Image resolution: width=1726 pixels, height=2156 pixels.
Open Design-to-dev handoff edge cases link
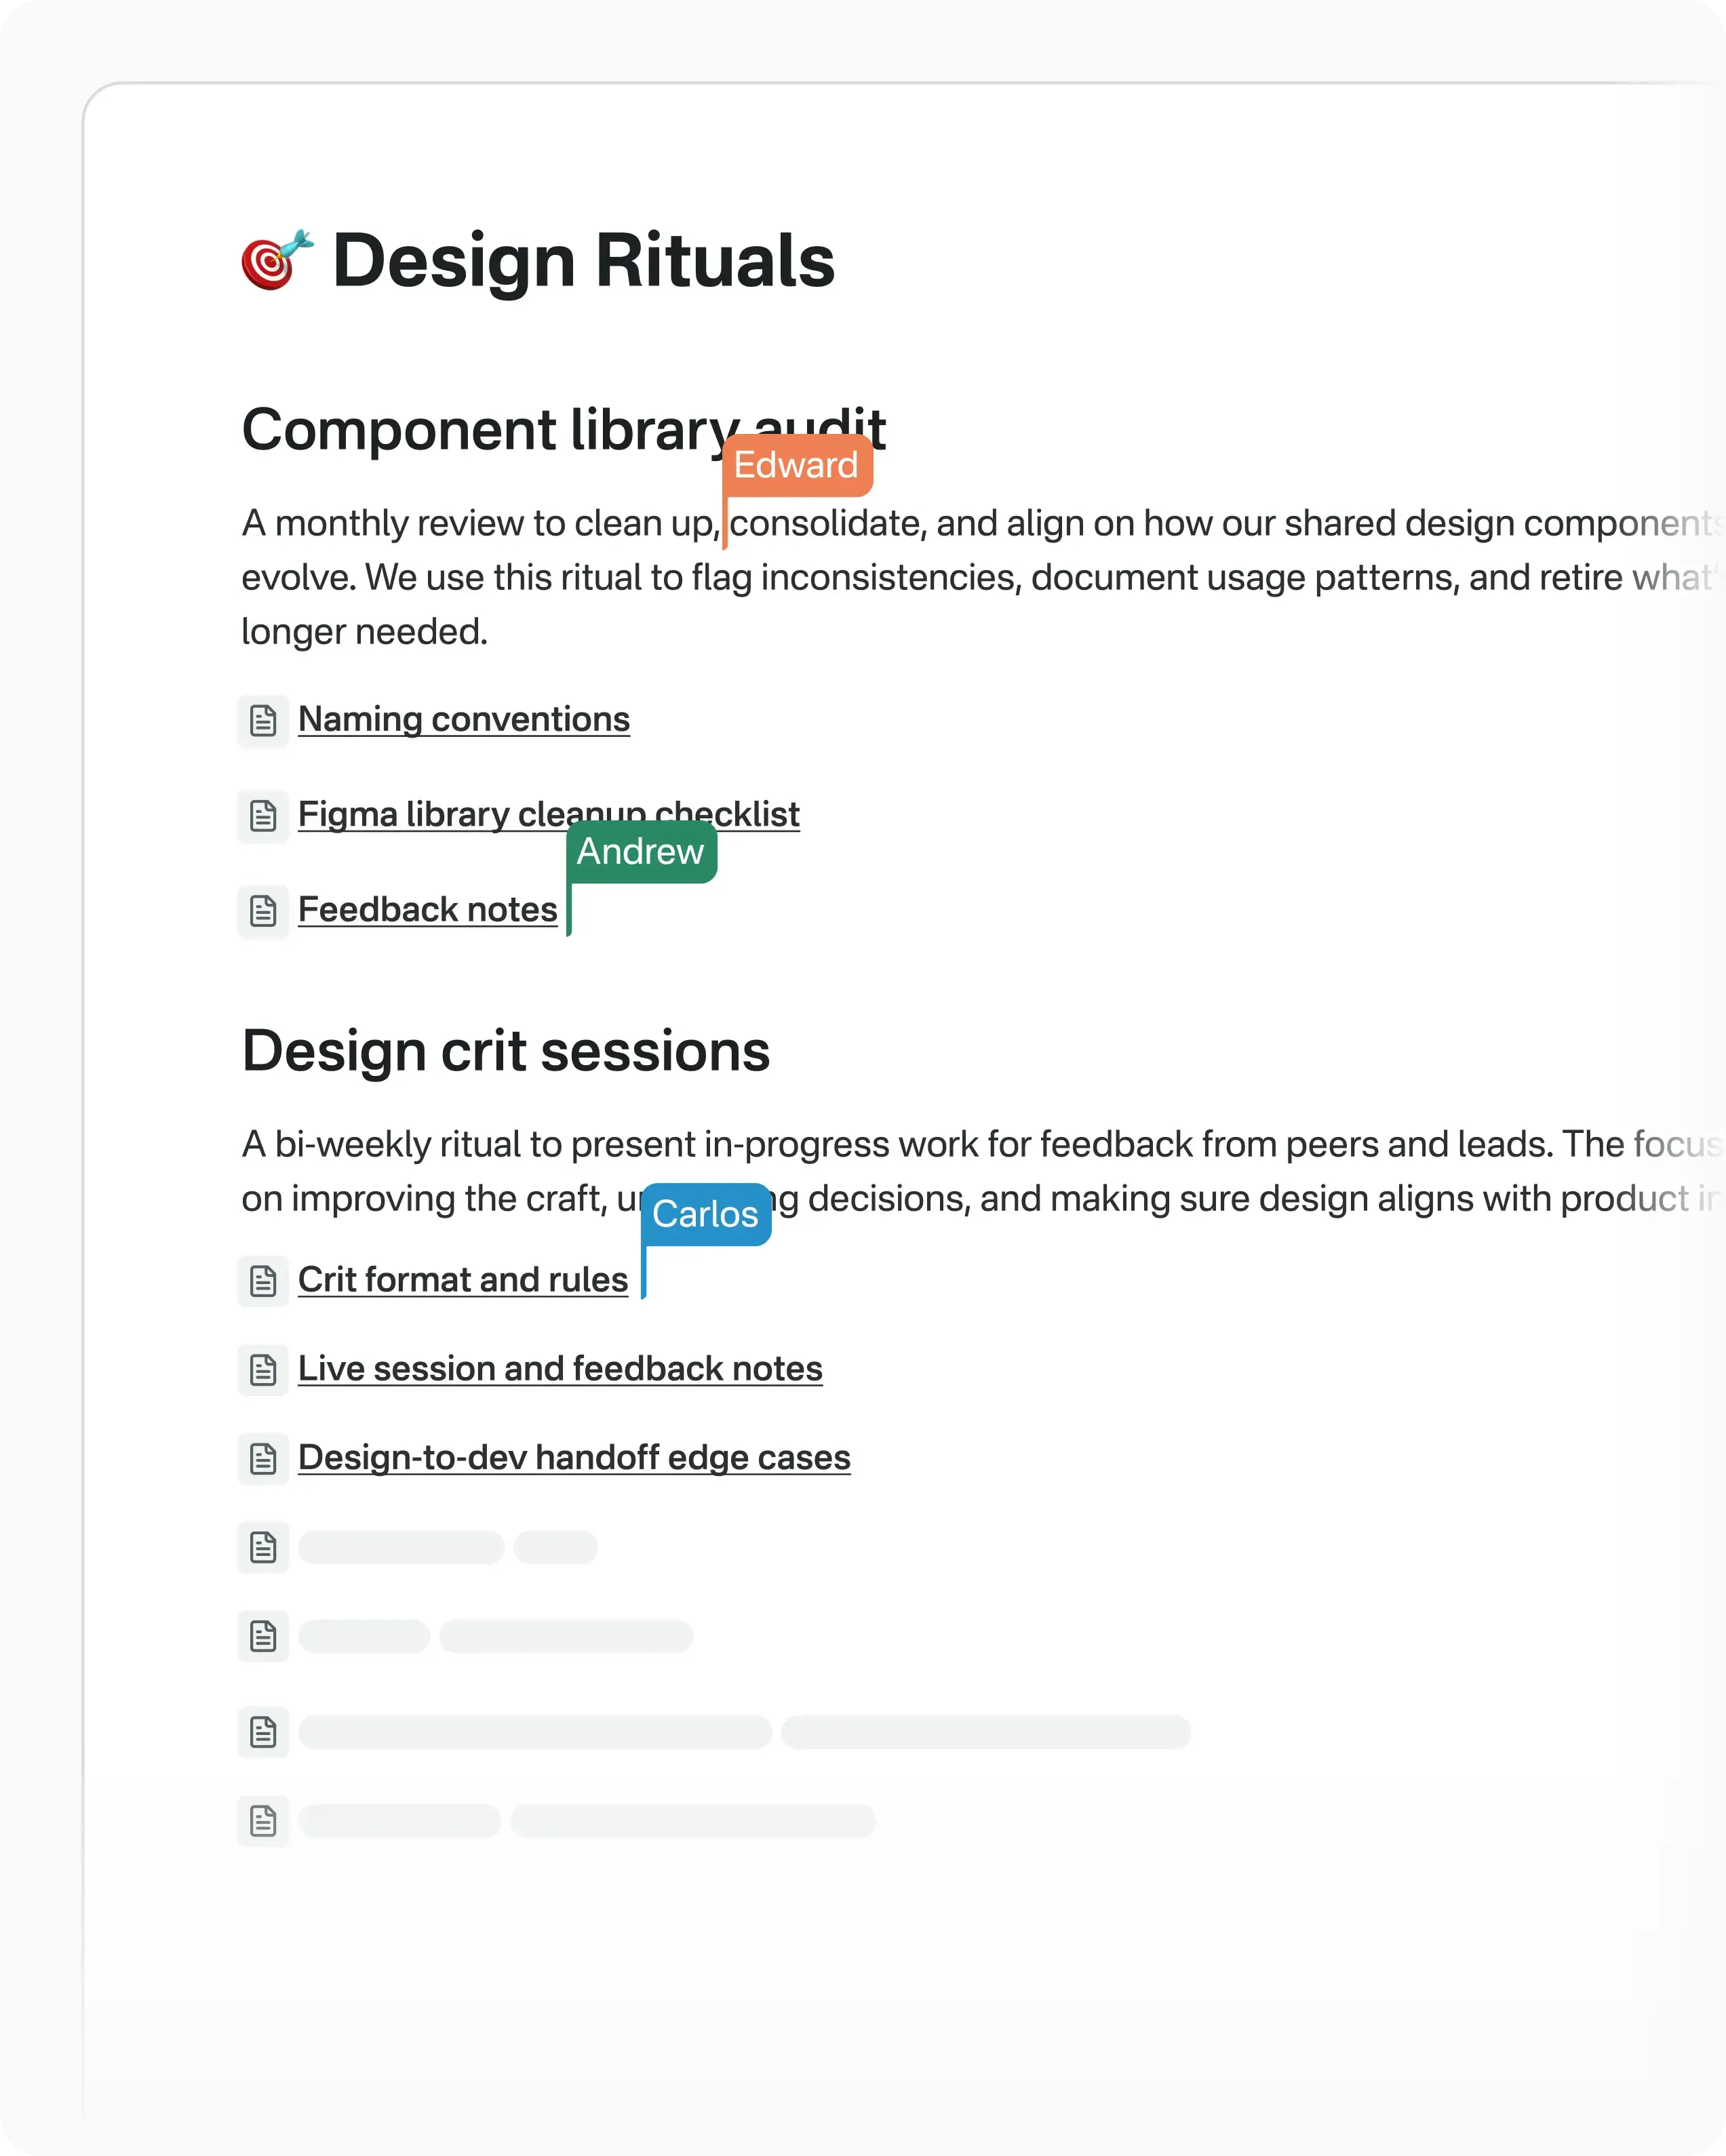tap(573, 1458)
